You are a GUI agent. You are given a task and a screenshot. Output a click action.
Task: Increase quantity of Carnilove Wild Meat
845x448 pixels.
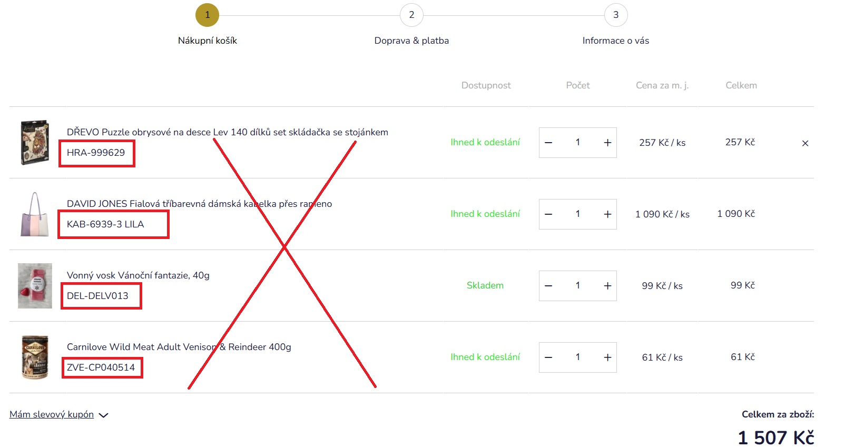607,357
